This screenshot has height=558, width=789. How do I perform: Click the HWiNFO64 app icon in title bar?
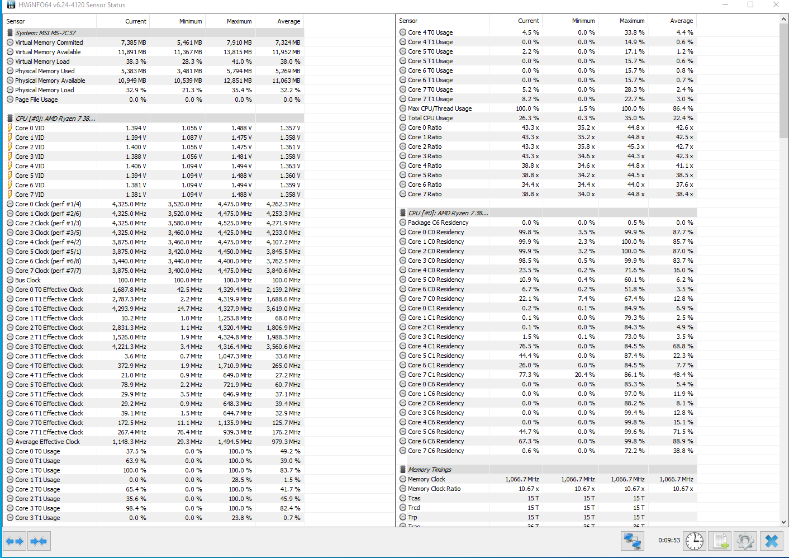click(11, 5)
